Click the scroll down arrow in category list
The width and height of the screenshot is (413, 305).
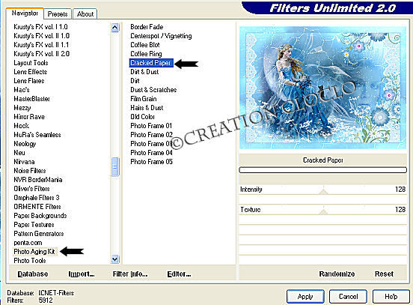pyautogui.click(x=114, y=259)
